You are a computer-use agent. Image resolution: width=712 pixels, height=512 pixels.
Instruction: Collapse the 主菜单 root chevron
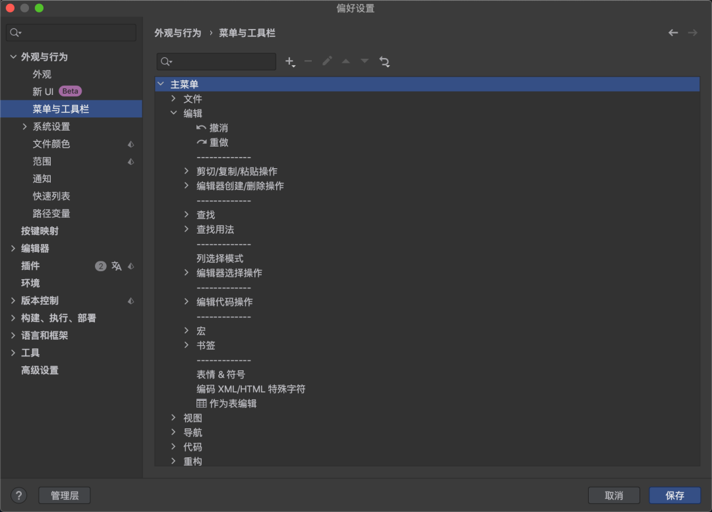pos(161,84)
